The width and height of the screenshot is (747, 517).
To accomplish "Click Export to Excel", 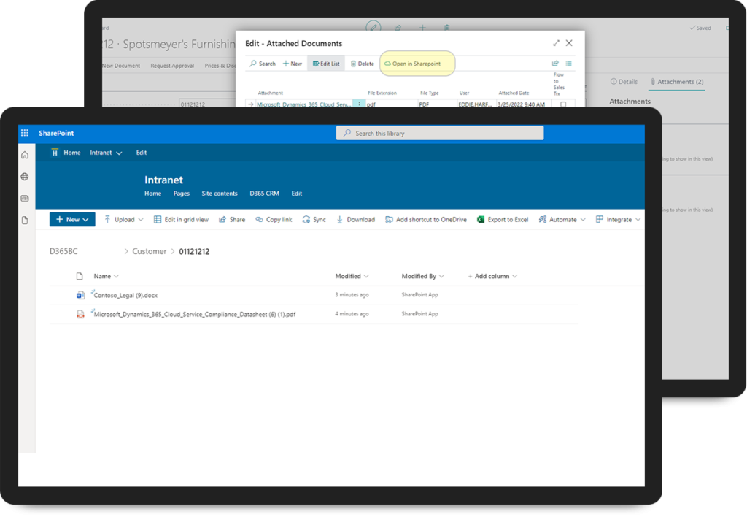I will coord(503,219).
